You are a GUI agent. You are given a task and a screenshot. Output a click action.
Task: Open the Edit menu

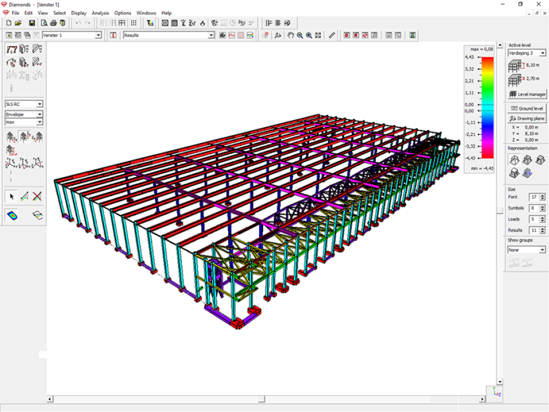(x=29, y=13)
